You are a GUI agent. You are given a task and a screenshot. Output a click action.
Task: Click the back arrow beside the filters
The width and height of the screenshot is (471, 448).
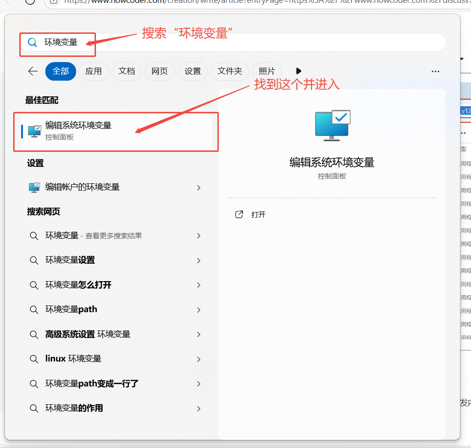(x=32, y=71)
